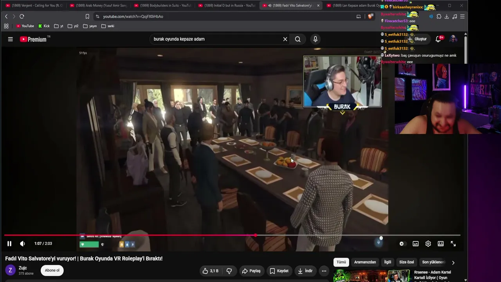This screenshot has height=282, width=501.
Task: Dislike the video with thumbs down
Action: click(229, 271)
